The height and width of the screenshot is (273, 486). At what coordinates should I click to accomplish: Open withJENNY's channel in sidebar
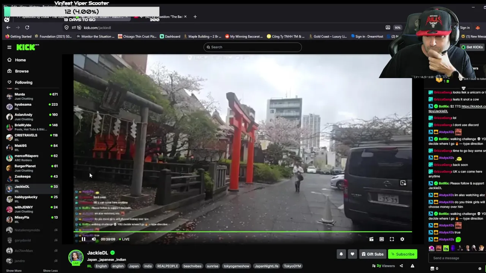(x=32, y=209)
